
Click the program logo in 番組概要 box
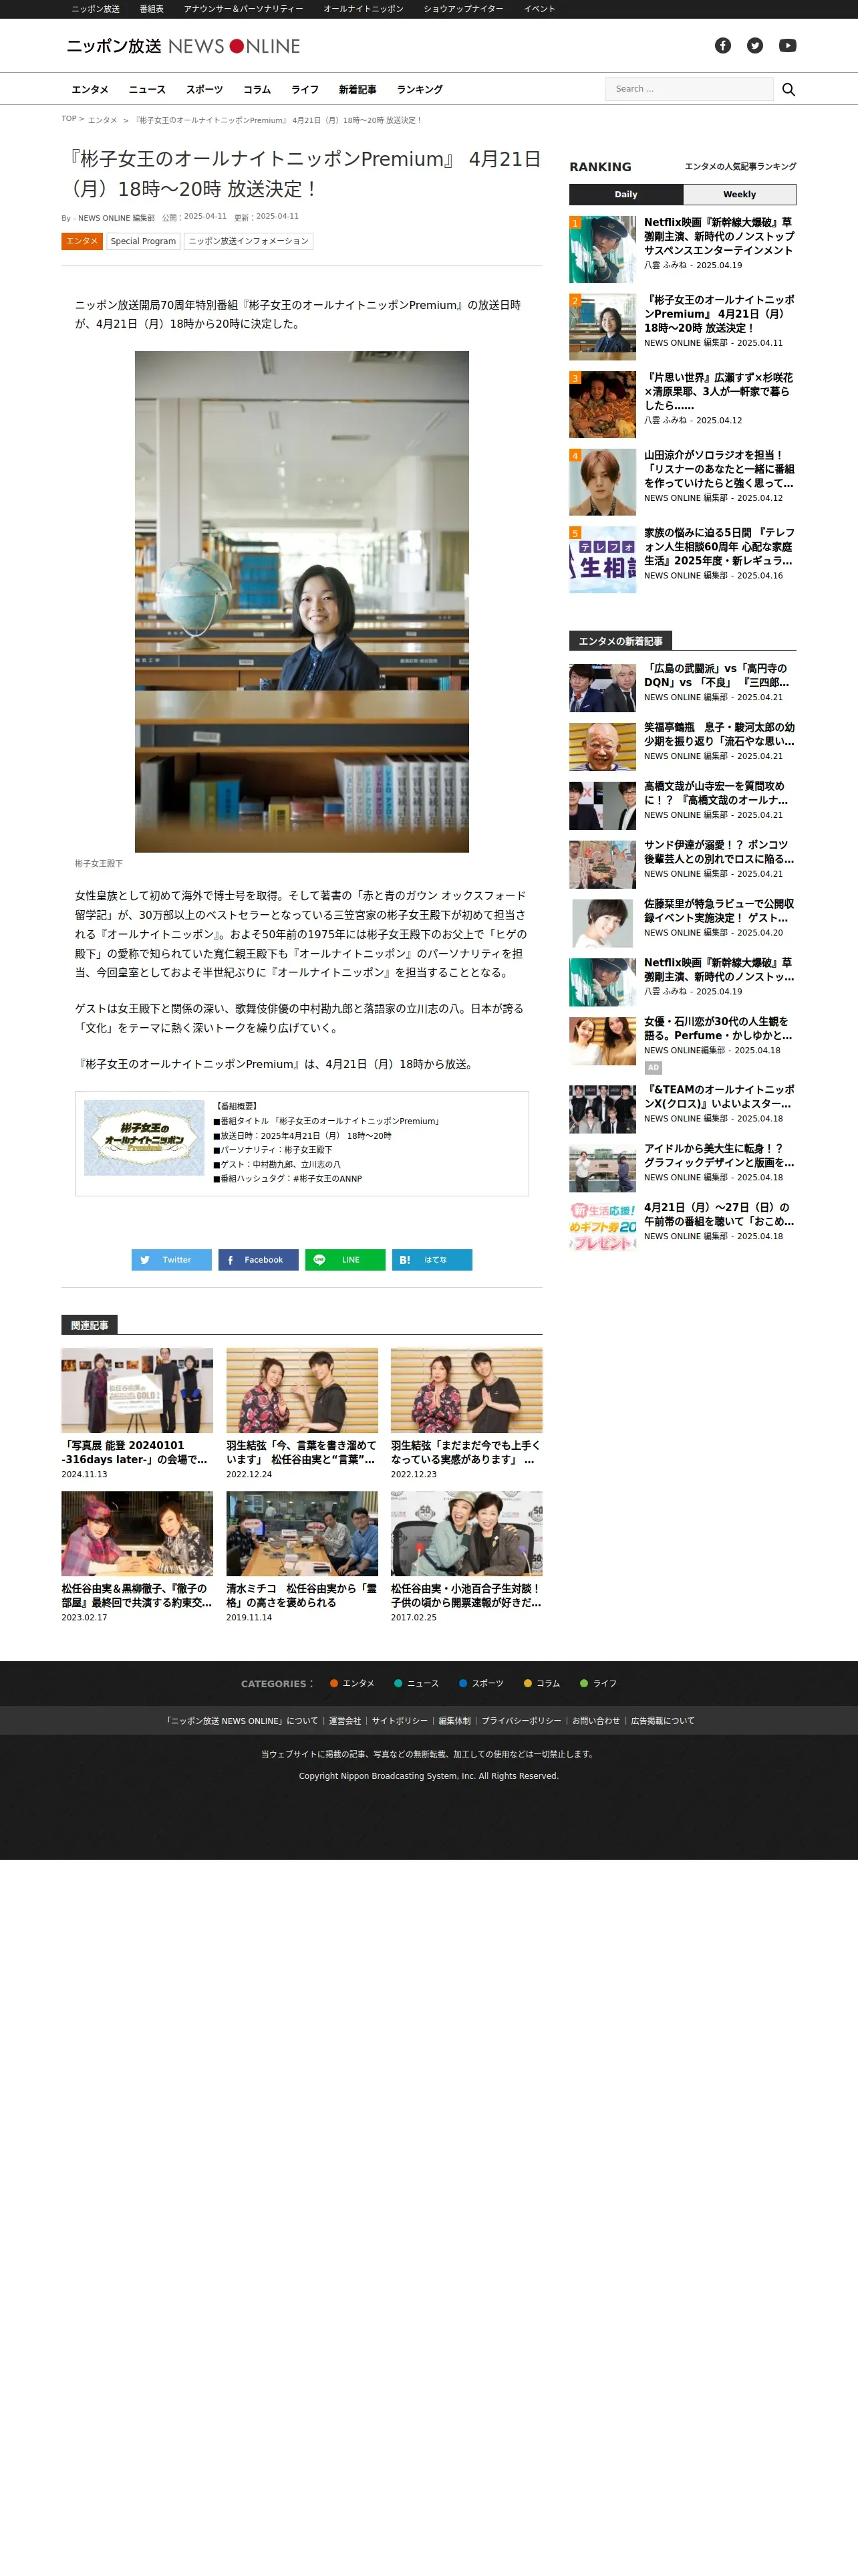144,1137
